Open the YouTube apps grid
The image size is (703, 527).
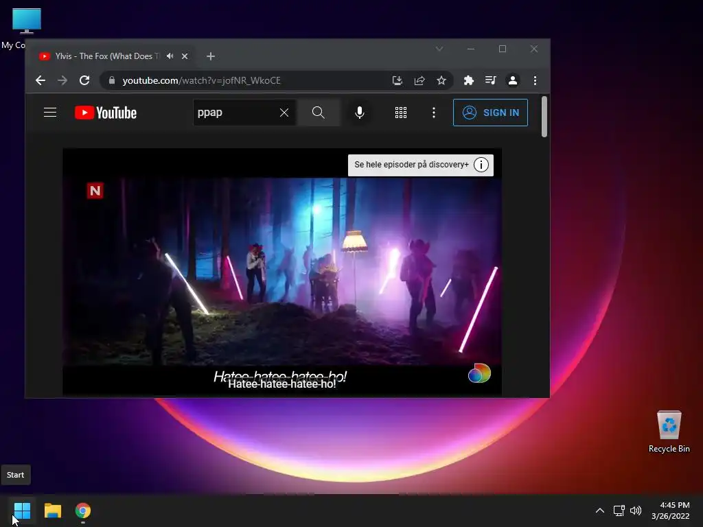(401, 113)
